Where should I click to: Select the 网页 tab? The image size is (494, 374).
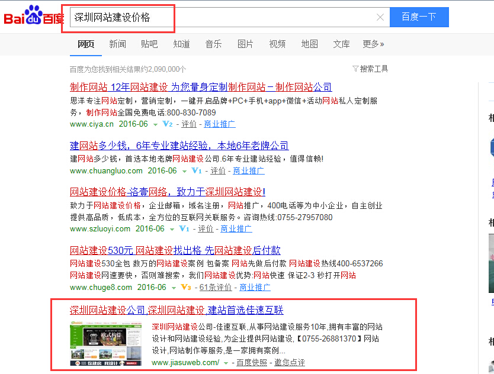(86, 44)
